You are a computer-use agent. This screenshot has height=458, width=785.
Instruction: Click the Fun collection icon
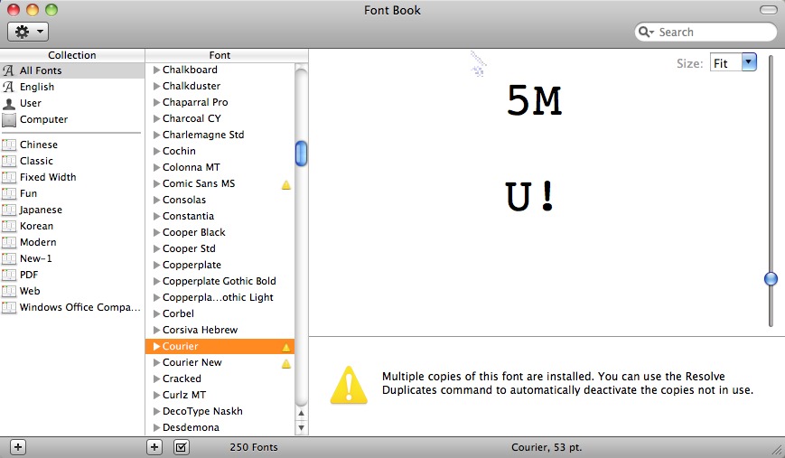9,193
